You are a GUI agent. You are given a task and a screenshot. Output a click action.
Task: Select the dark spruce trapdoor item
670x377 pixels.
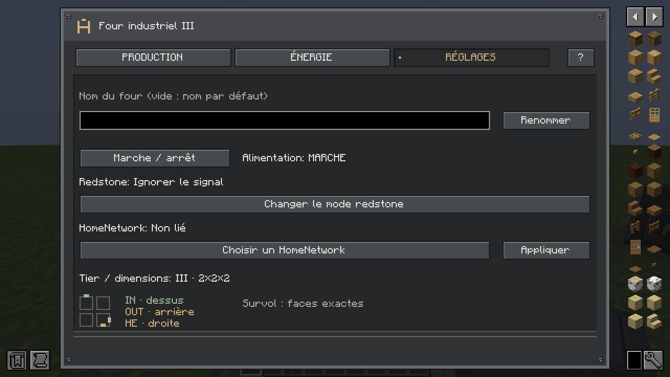coord(654,250)
